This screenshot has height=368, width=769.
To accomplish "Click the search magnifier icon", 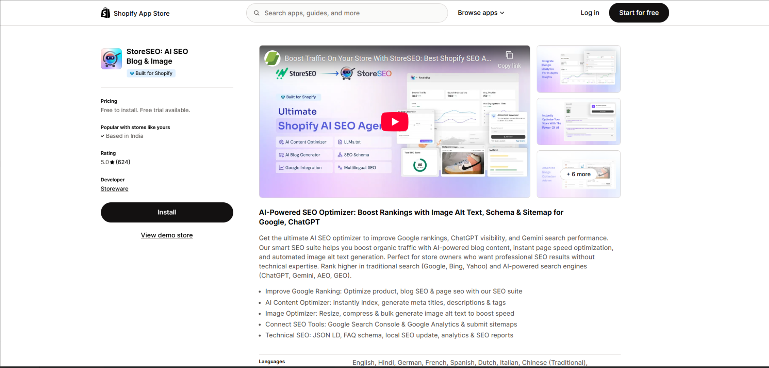I will [256, 13].
